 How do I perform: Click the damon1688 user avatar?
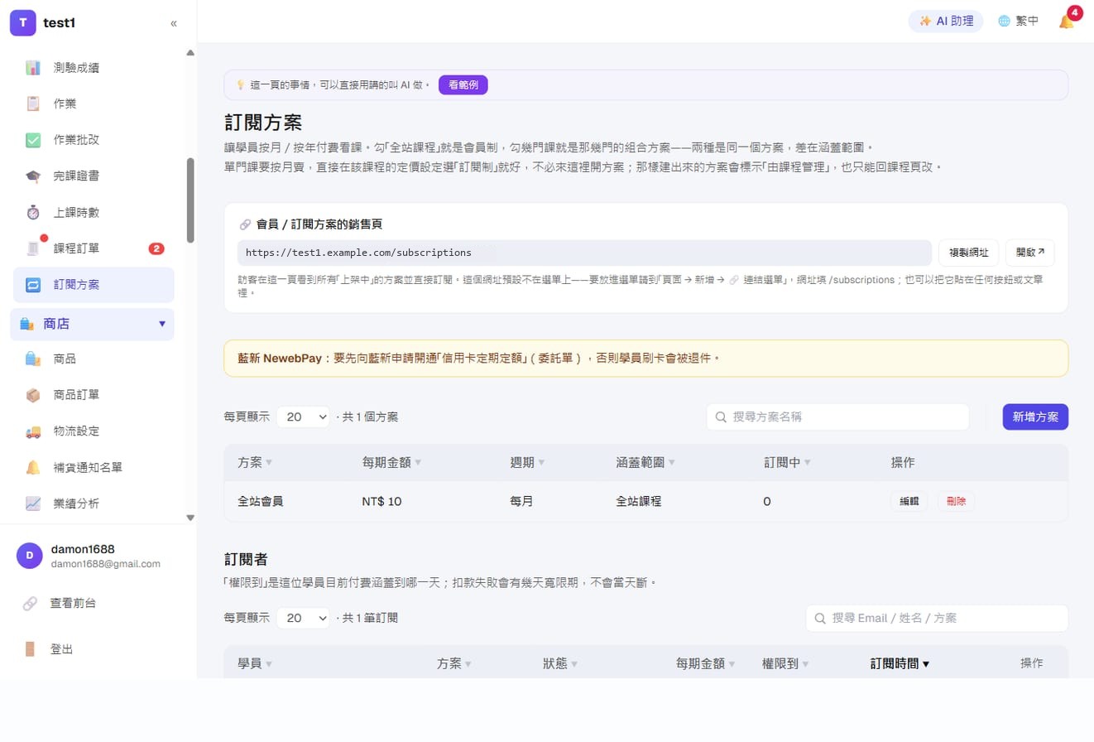pyautogui.click(x=30, y=556)
